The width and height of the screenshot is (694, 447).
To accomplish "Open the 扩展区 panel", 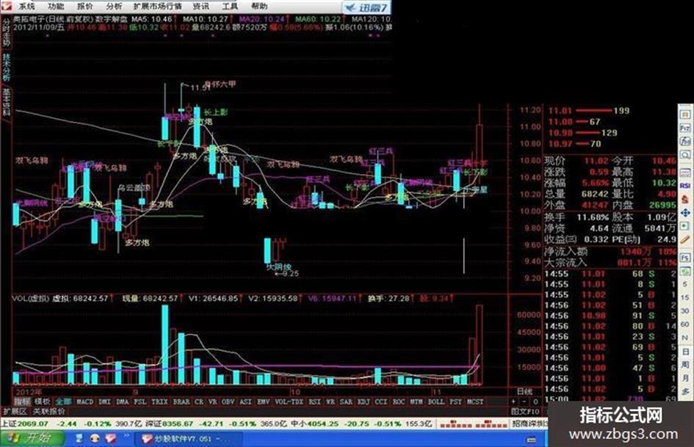I will [x=15, y=411].
